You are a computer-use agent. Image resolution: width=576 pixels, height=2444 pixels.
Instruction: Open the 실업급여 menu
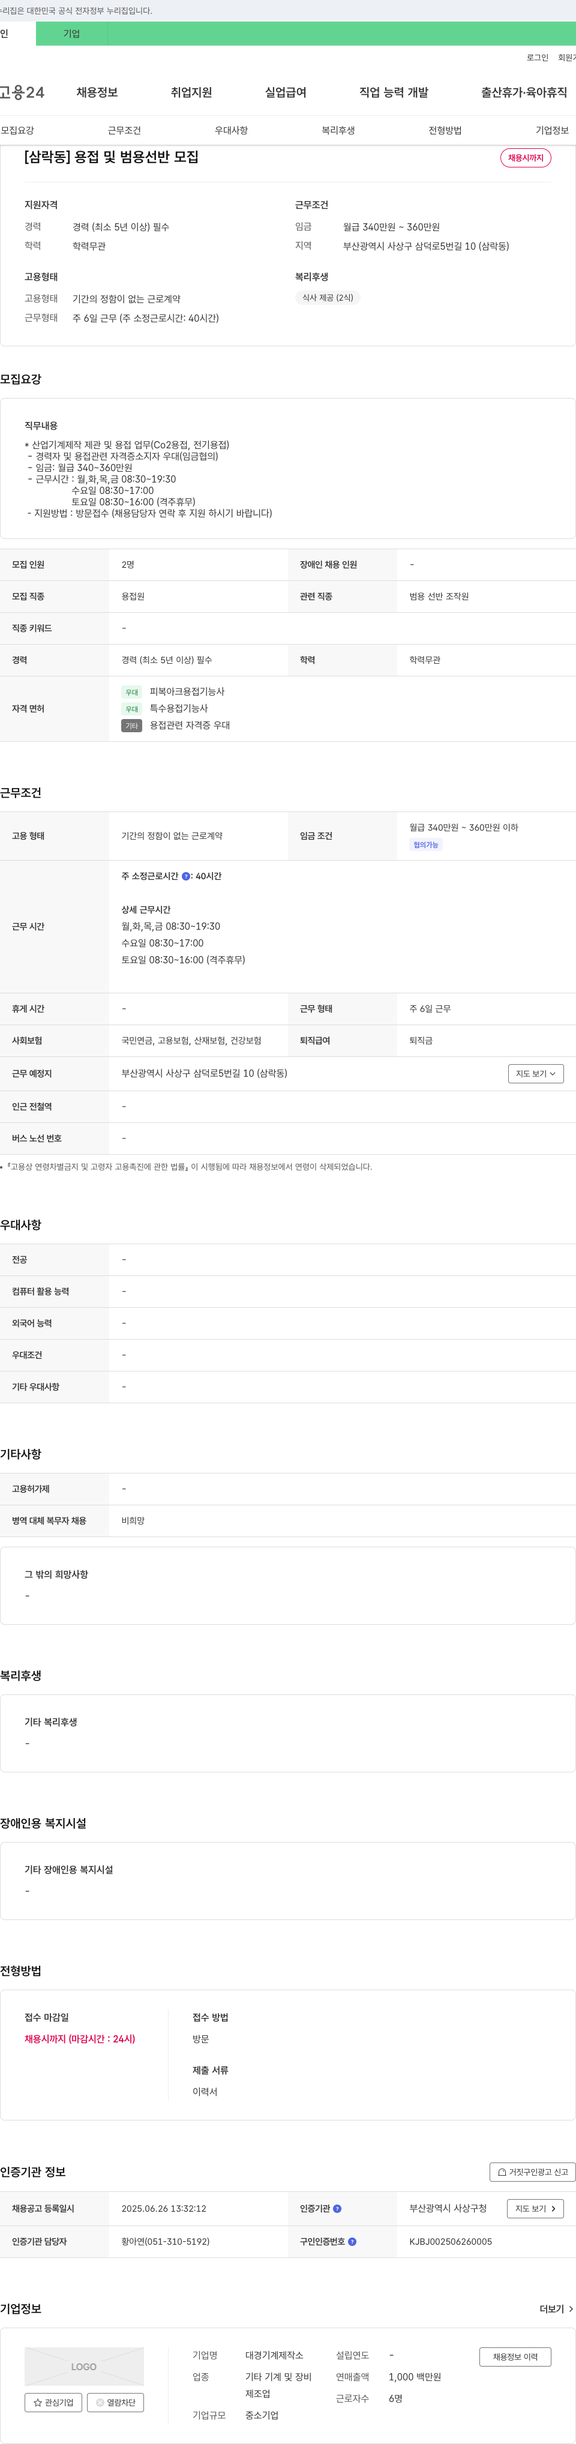coord(286,92)
